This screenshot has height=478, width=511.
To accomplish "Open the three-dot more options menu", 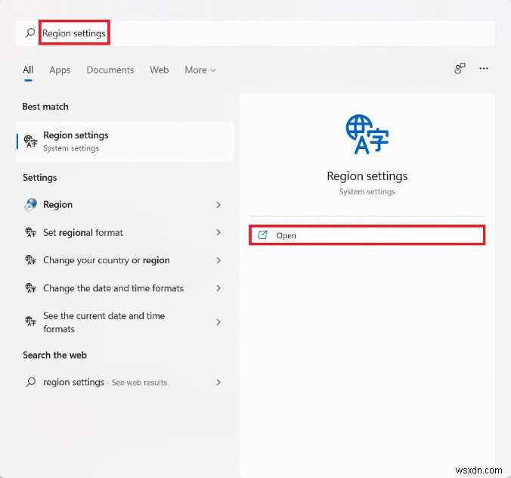I will (484, 69).
